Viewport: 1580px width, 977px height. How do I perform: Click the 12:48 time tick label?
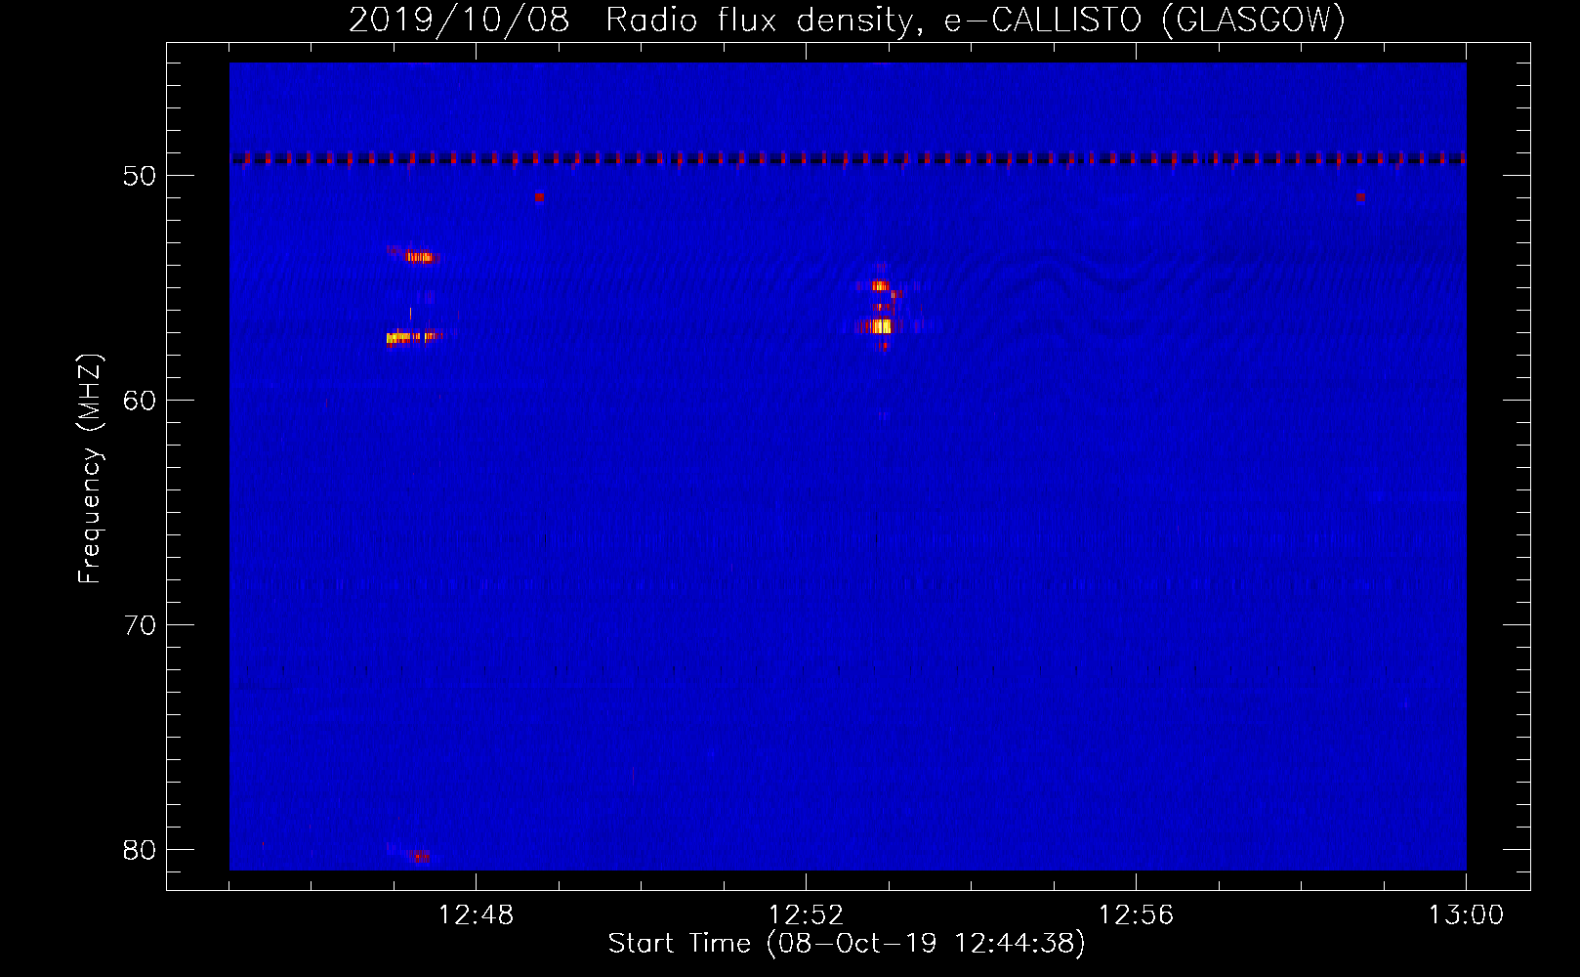pyautogui.click(x=476, y=915)
